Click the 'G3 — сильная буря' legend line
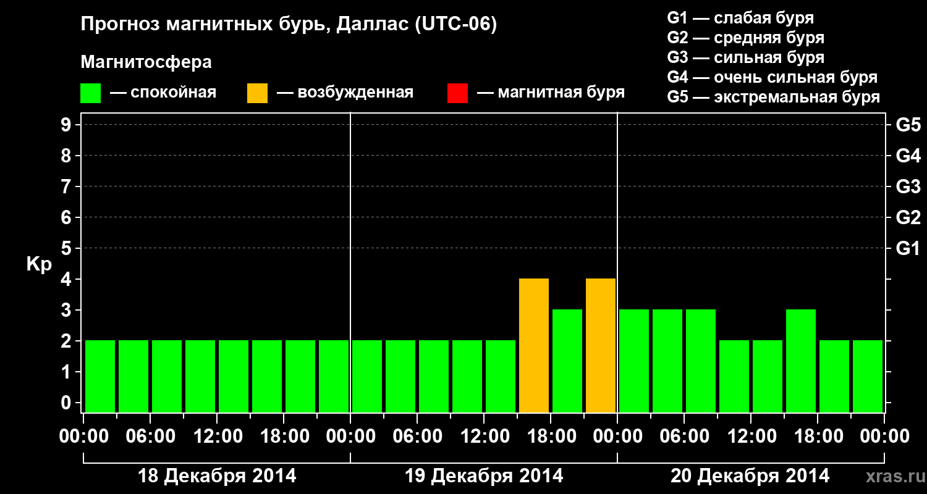This screenshot has height=494, width=927. coord(745,57)
